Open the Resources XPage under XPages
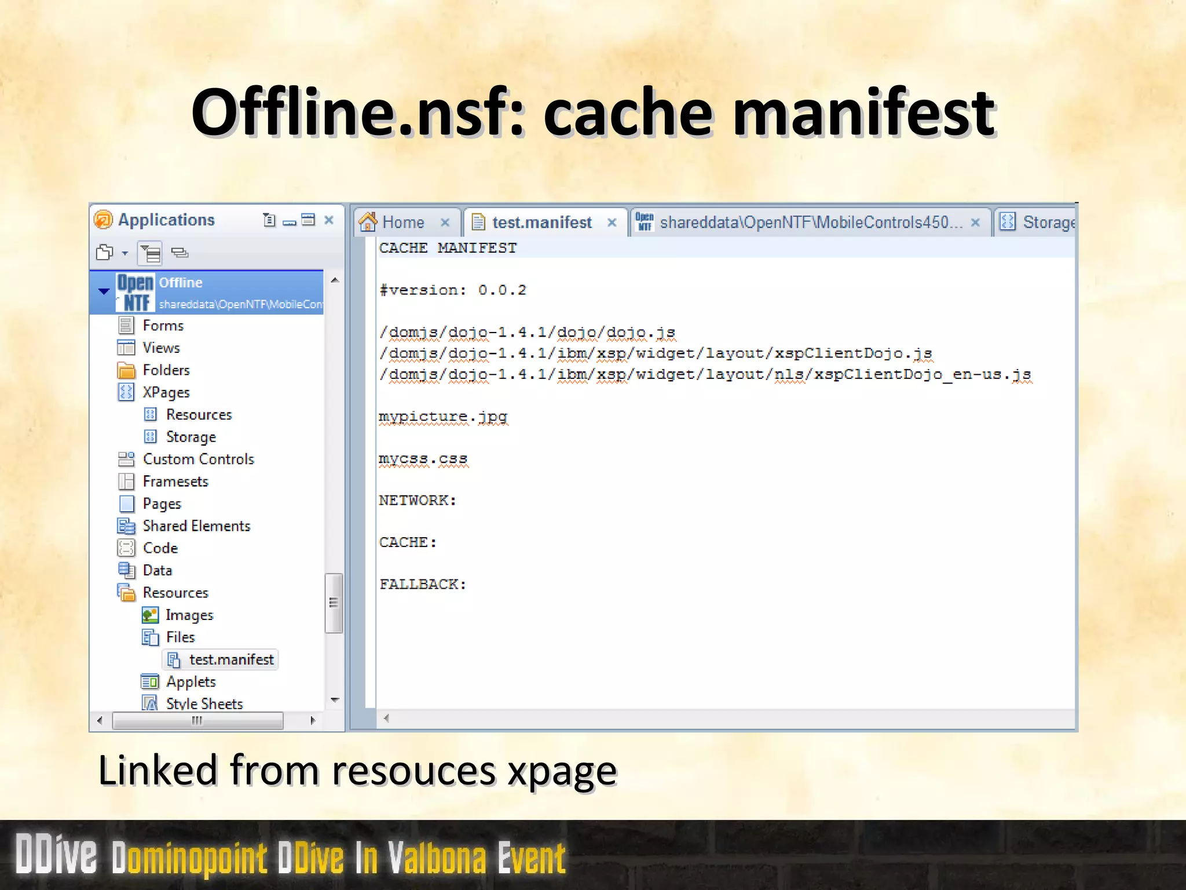This screenshot has height=890, width=1186. [x=199, y=414]
